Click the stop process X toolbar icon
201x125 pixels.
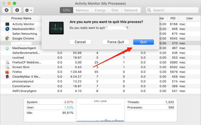click(7, 10)
